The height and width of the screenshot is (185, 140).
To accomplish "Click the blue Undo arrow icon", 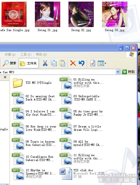I will click(82, 63).
